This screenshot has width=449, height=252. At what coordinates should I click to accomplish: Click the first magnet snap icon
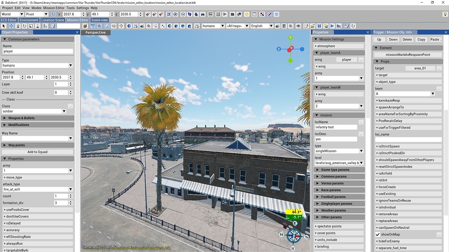[148, 14]
